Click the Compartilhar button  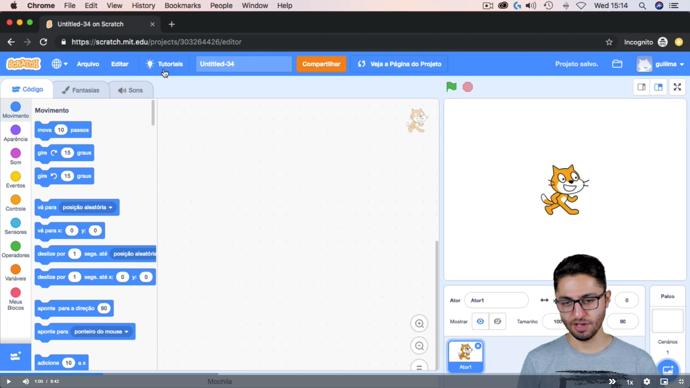coord(321,64)
